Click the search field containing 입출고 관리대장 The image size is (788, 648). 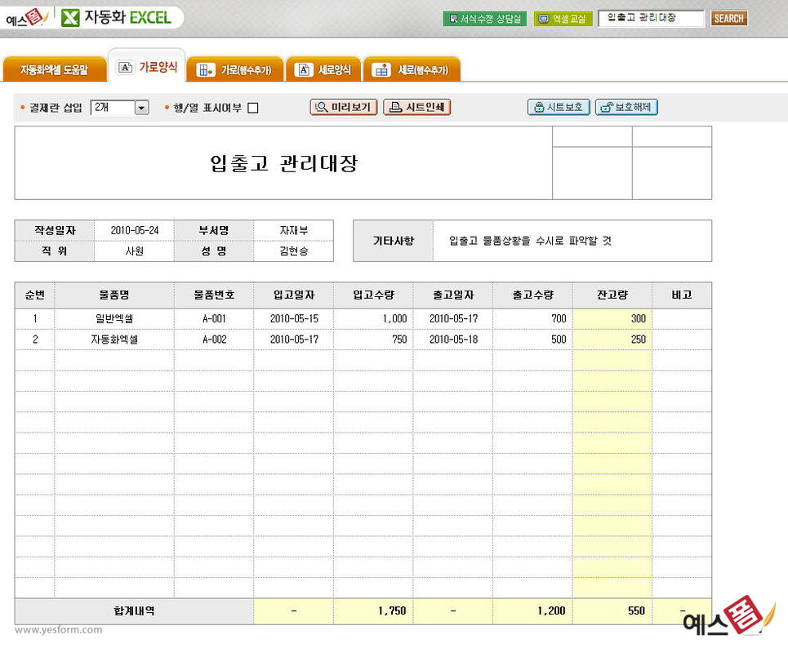[650, 18]
